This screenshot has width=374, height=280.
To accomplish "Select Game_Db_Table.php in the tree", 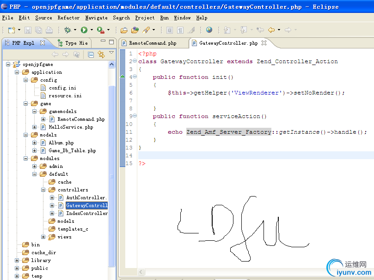I will click(x=72, y=151).
